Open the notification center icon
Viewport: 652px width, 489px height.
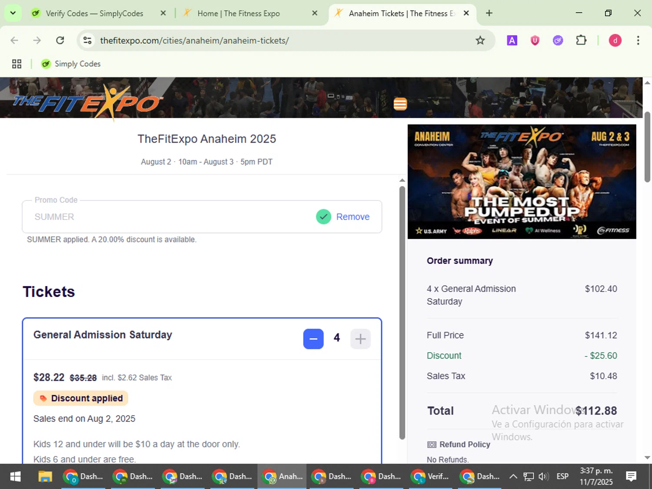(631, 476)
